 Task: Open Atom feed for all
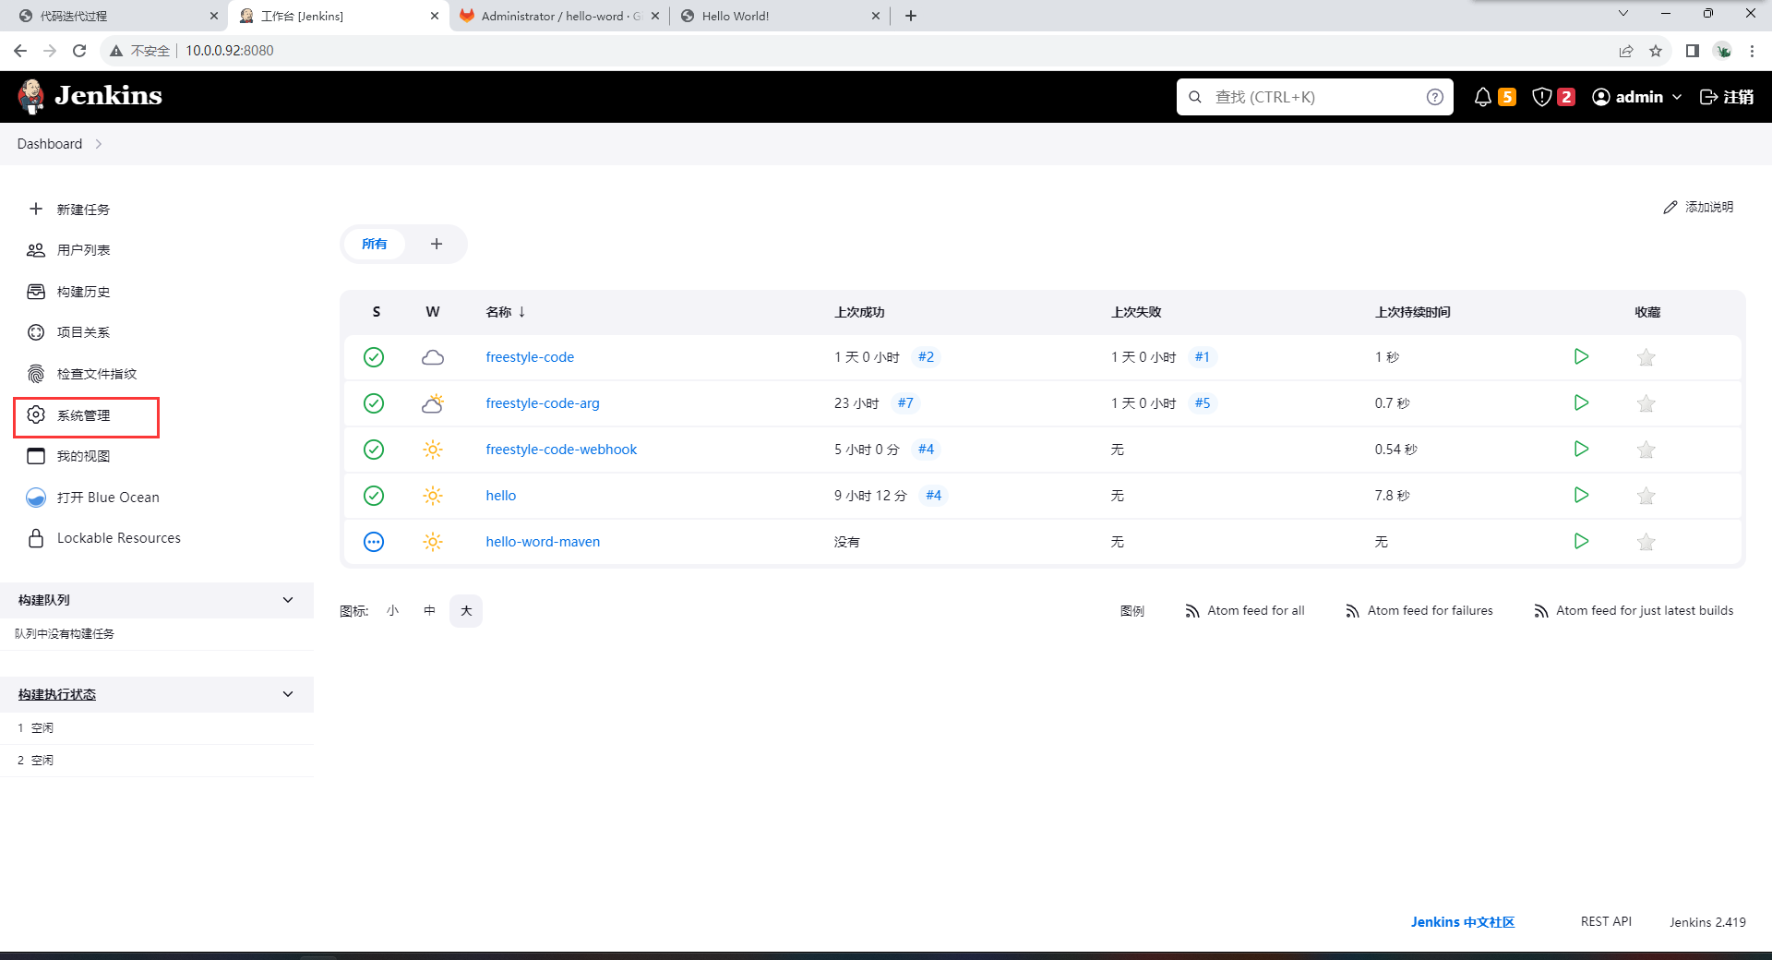(x=1245, y=611)
